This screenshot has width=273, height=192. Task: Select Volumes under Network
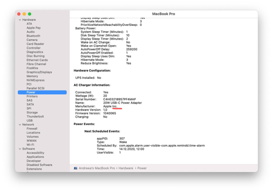pos(33,136)
